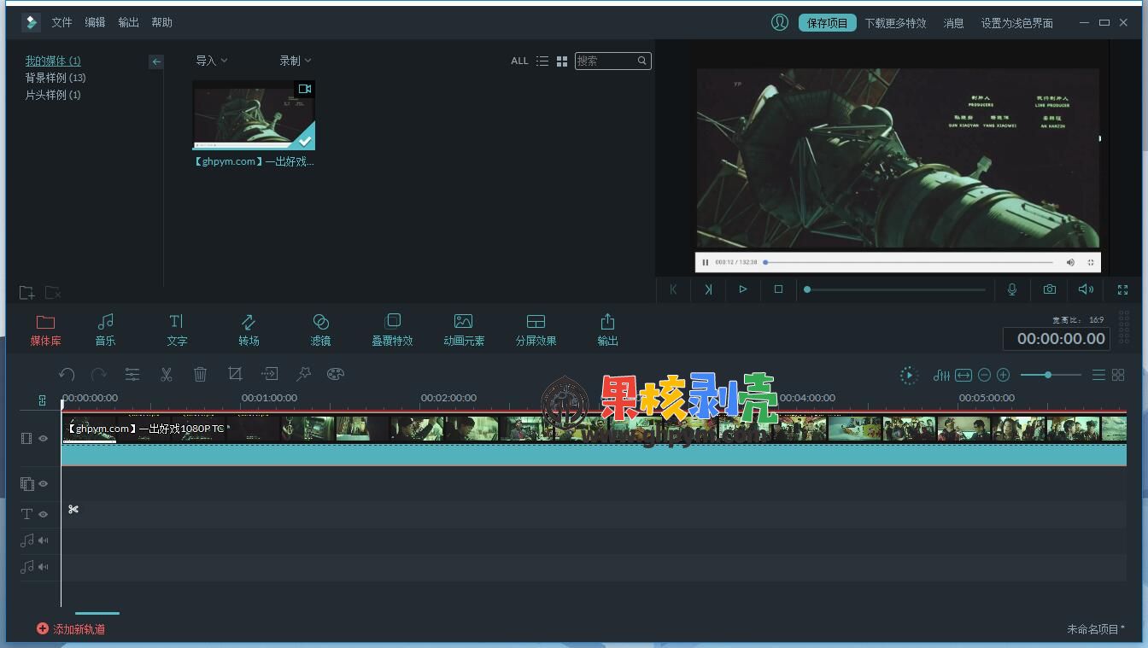Viewport: 1148px width, 648px height.
Task: Delete the selected clip with trash icon
Action: [x=200, y=374]
